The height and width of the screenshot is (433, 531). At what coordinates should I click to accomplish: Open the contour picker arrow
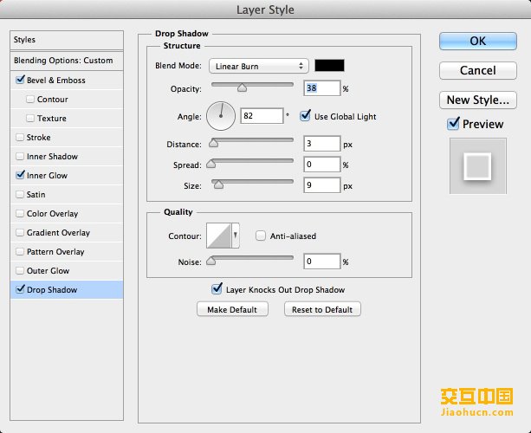[x=236, y=236]
